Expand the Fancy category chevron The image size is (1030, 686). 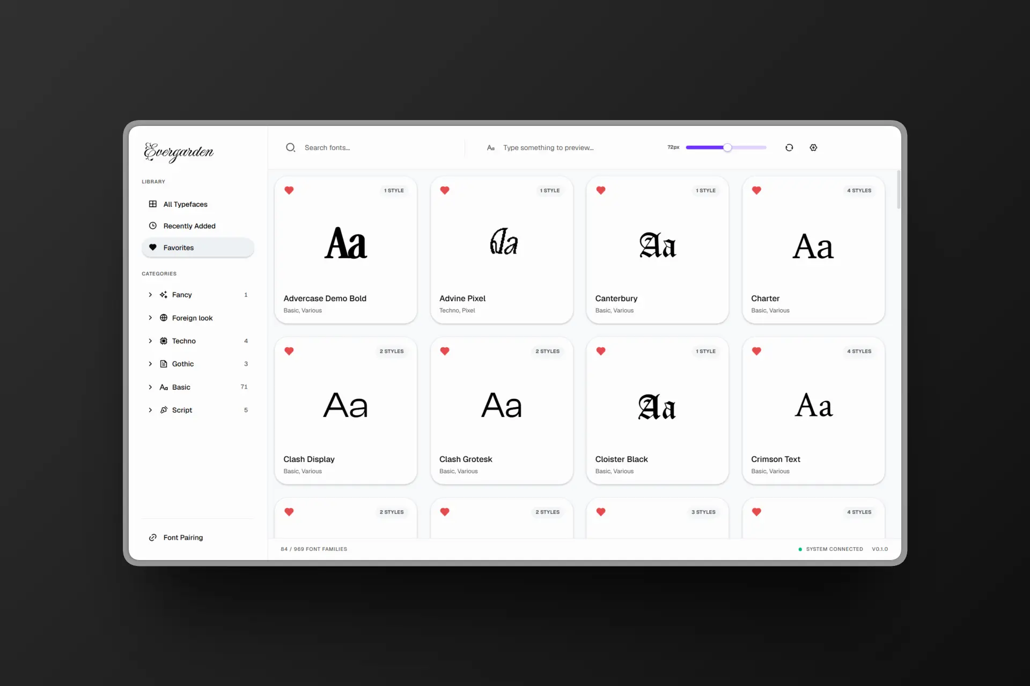click(x=150, y=295)
